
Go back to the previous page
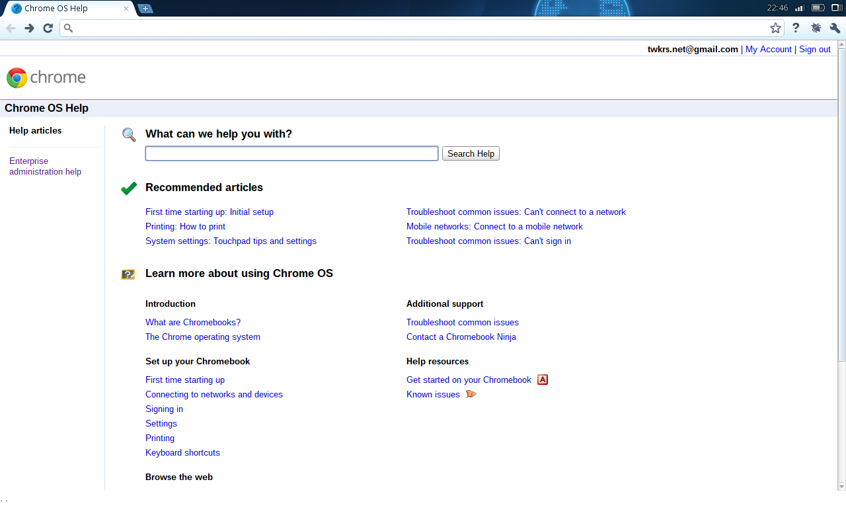click(11, 28)
